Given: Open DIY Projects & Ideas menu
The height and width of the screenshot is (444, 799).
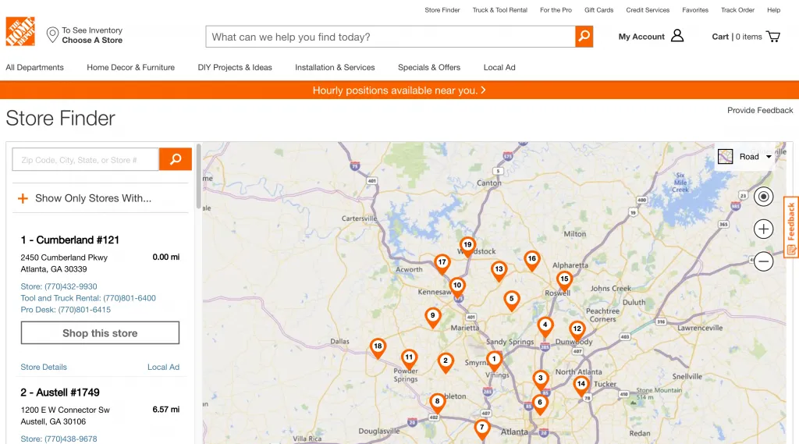Looking at the screenshot, I should 235,67.
